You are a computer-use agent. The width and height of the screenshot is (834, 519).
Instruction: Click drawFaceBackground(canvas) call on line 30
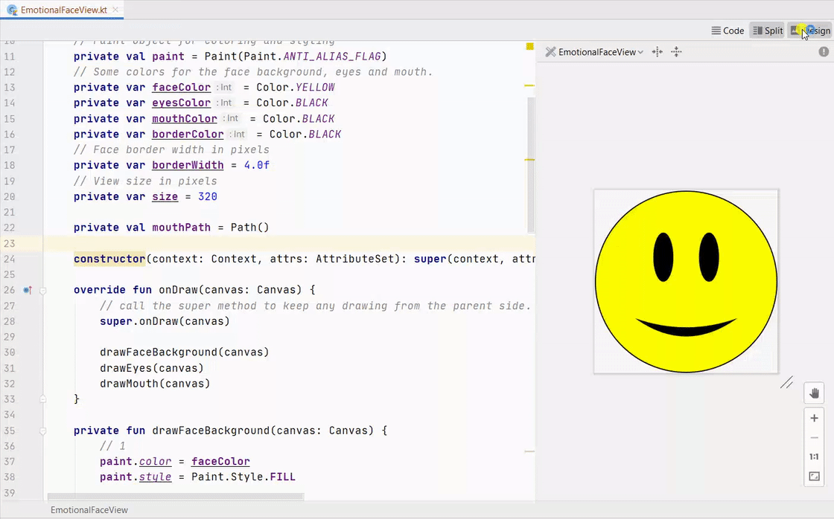[x=185, y=352]
